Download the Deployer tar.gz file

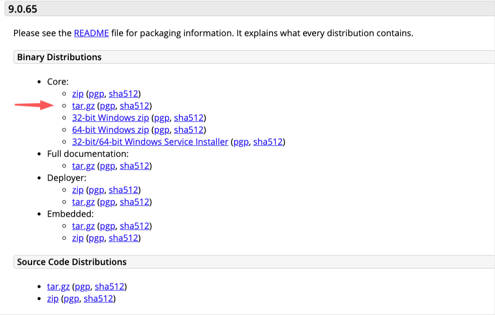(x=83, y=202)
